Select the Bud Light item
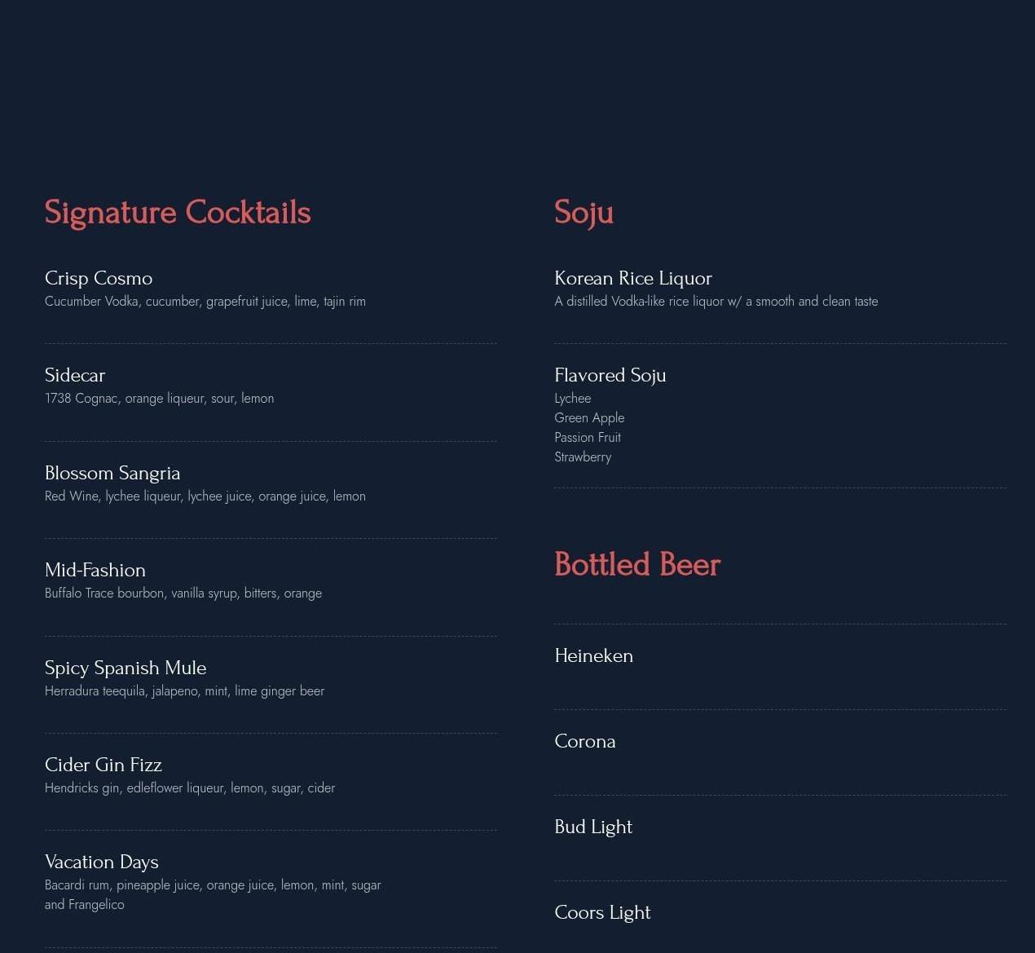 point(593,827)
